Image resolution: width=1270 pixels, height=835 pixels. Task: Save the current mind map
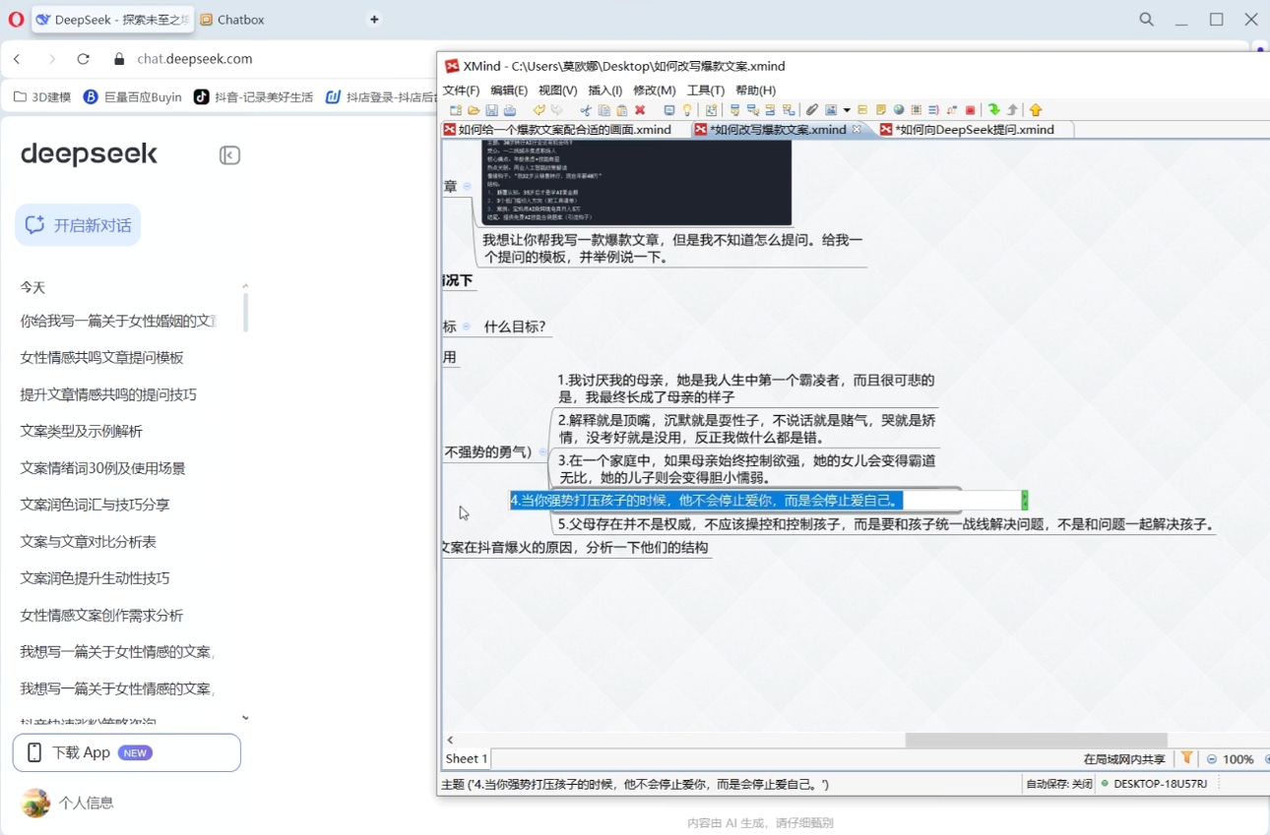[x=492, y=110]
